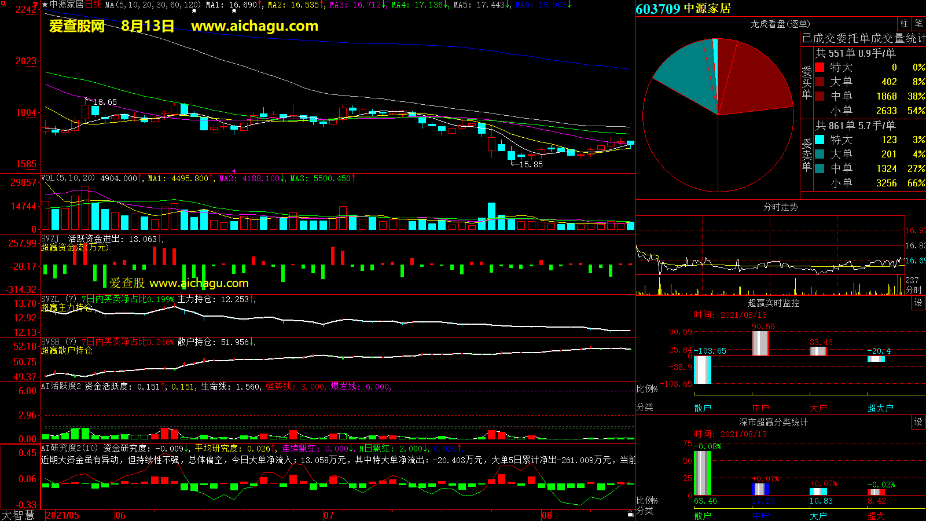Image resolution: width=926 pixels, height=521 pixels.
Task: Select the 超大户 category in 超赢实时监控
Action: [x=880, y=408]
